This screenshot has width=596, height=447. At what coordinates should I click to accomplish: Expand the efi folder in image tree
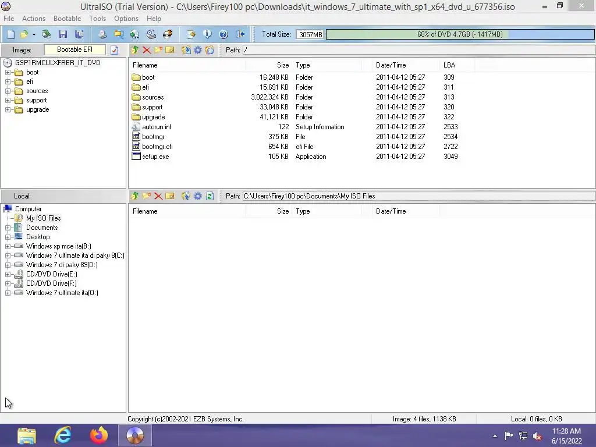click(x=8, y=81)
